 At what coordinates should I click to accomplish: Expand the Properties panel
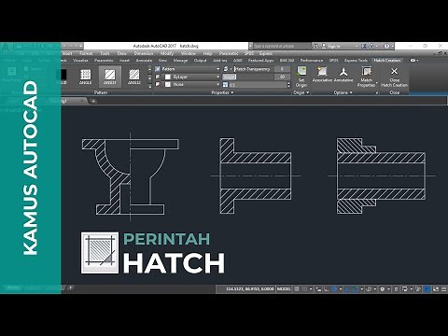point(222,92)
